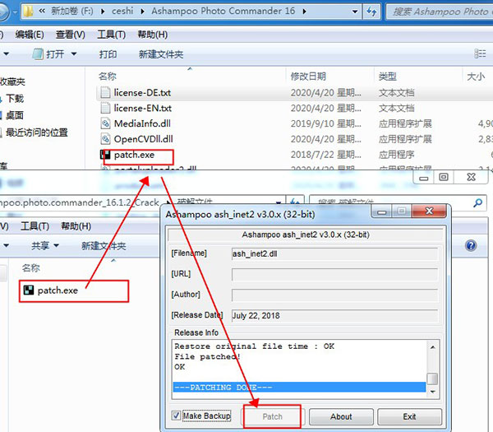Open the 工具(T) menu in top window

point(111,35)
